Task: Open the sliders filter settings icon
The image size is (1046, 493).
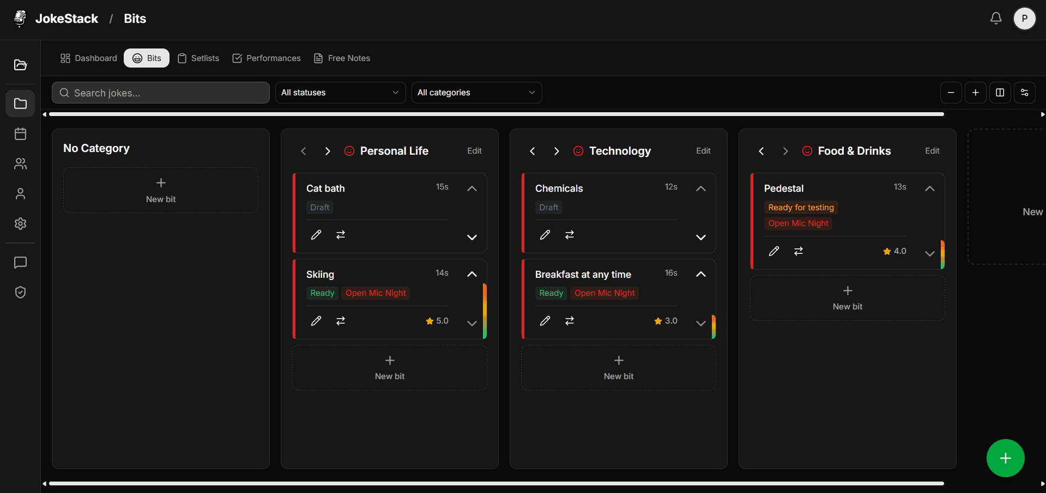Action: [x=1025, y=93]
